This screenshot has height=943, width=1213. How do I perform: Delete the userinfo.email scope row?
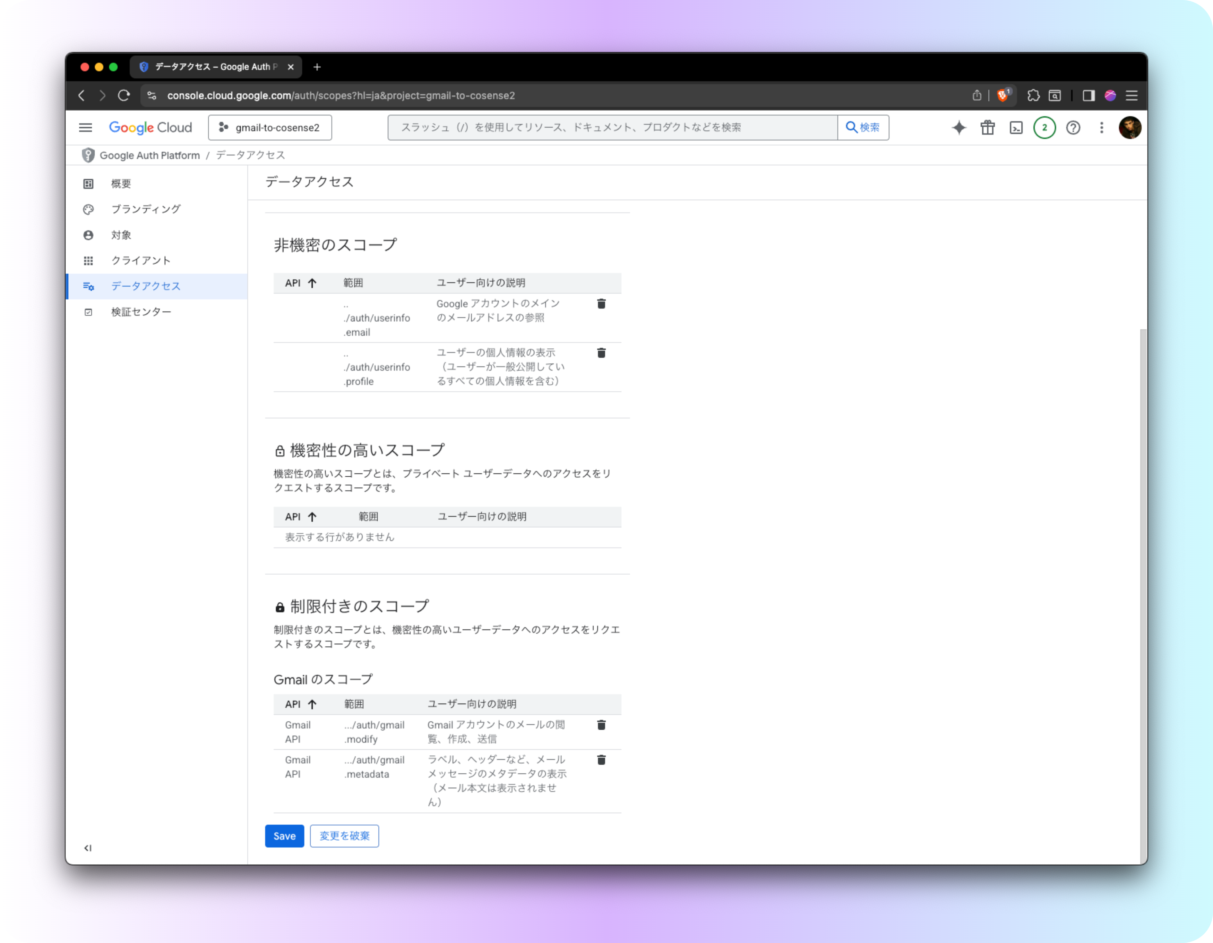point(601,304)
